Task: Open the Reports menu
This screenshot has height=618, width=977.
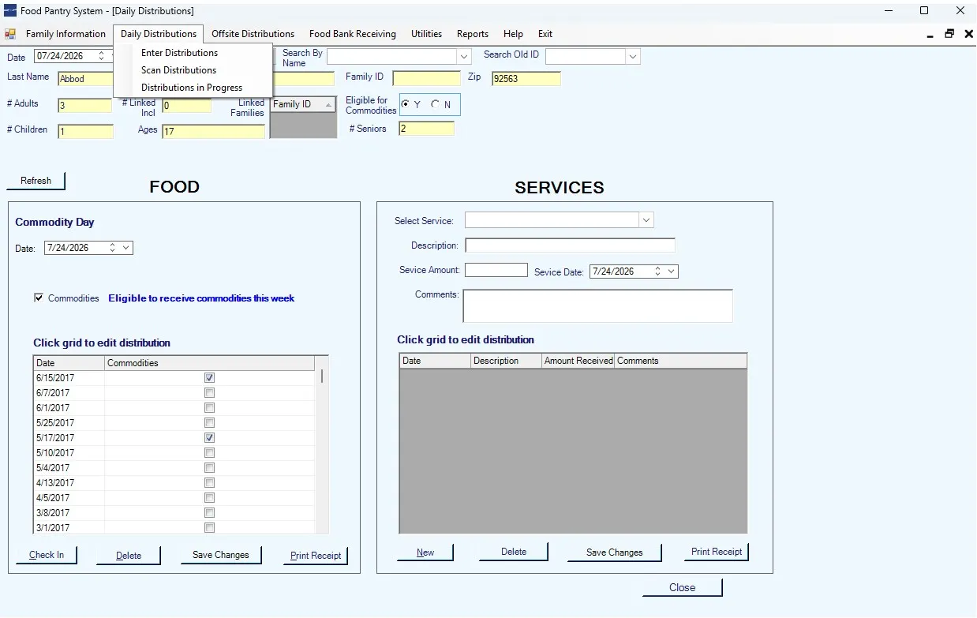Action: [473, 34]
